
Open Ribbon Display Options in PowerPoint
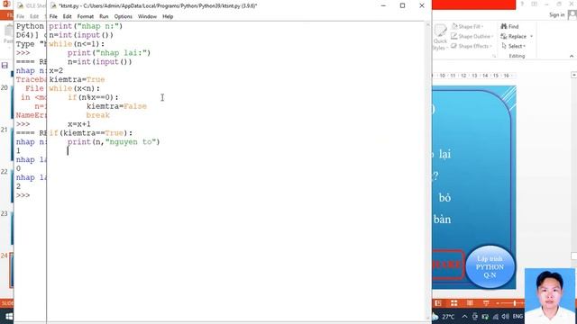535,4
